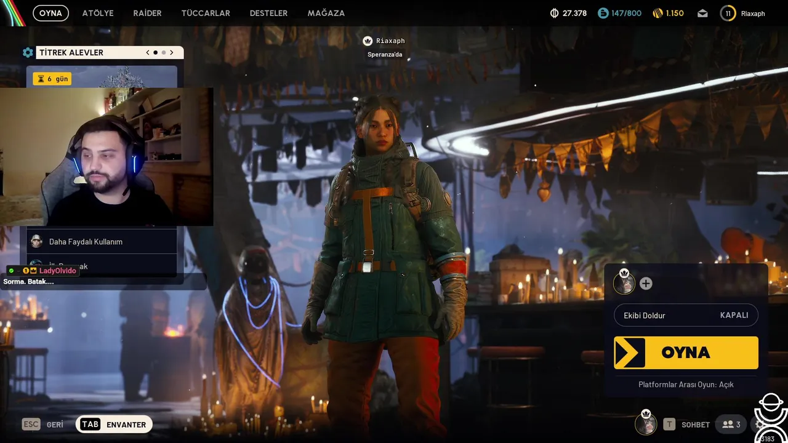Image resolution: width=788 pixels, height=443 pixels.
Task: Click the LadyOlvido chat username
Action: coord(58,271)
